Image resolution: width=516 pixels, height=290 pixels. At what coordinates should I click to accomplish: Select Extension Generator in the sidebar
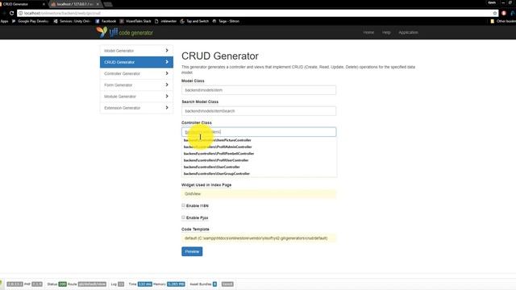coord(136,108)
